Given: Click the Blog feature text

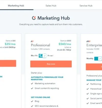Looking at the screenshot, I should [x=37, y=101].
